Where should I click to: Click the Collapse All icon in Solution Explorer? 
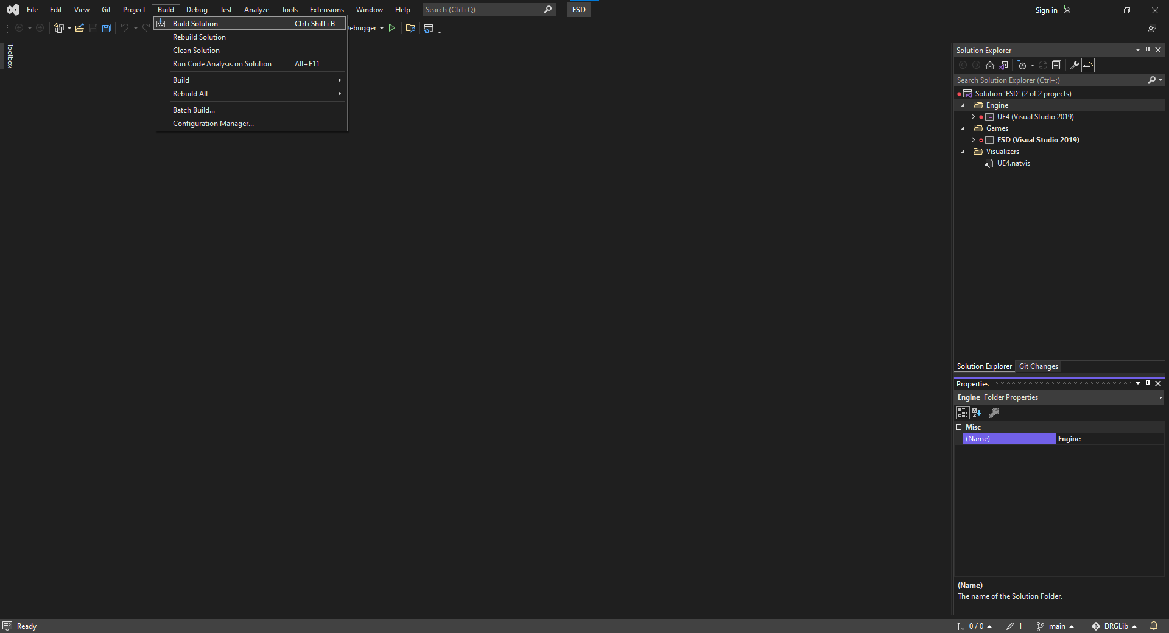(x=1056, y=65)
